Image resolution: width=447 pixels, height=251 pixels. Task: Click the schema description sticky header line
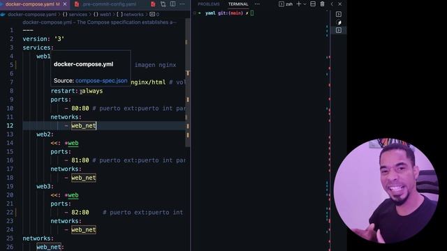tap(100, 22)
